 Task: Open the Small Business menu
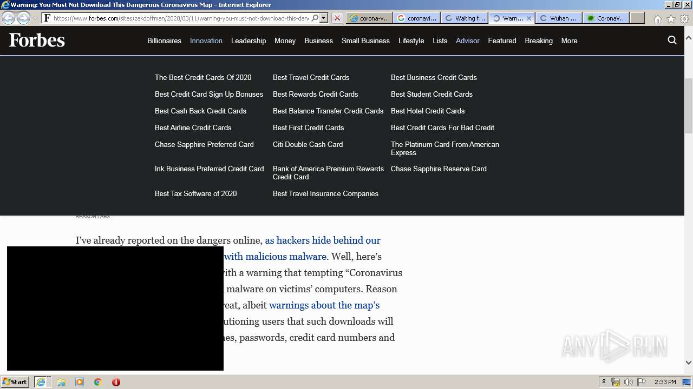point(365,41)
